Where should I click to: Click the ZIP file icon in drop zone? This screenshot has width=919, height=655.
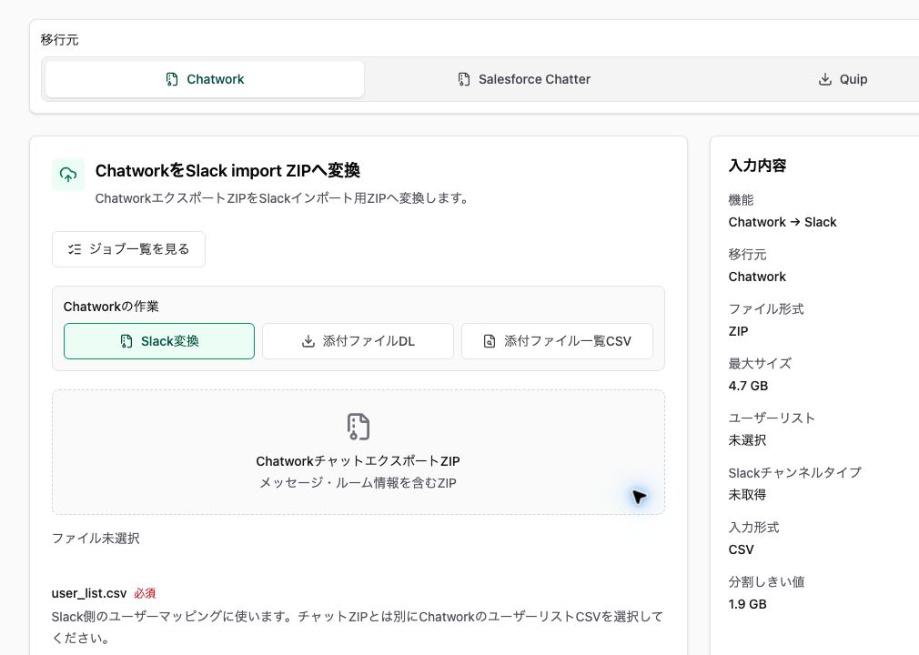point(359,427)
